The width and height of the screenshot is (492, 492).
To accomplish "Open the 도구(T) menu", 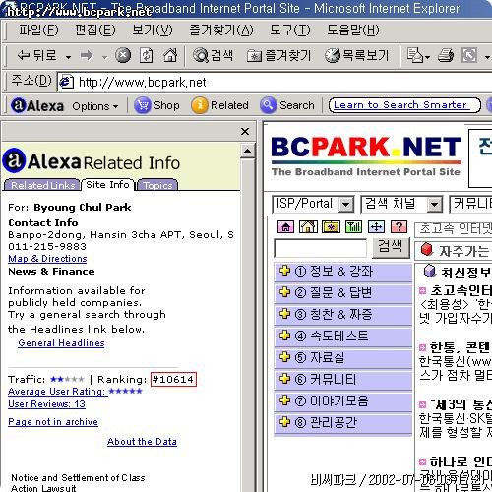I will coord(290,31).
